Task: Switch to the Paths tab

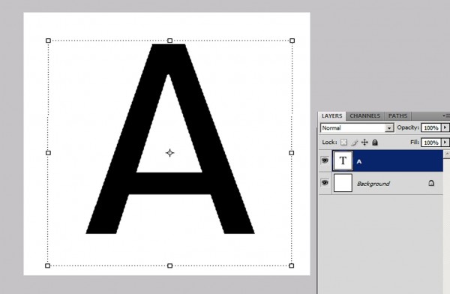Action: [397, 116]
